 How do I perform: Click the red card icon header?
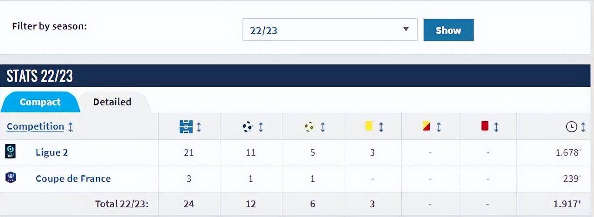click(485, 126)
